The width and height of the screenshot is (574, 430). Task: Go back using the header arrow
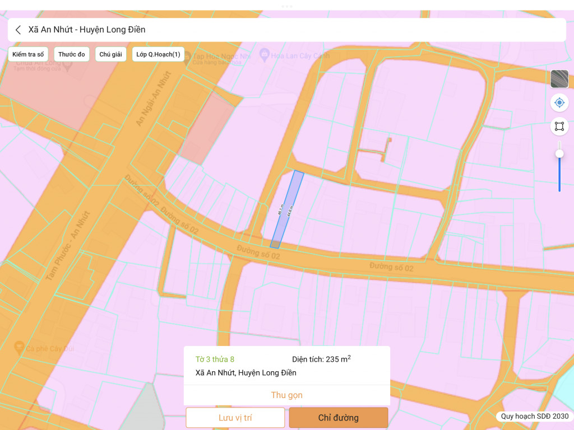coord(18,30)
